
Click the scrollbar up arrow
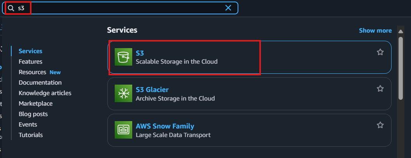click(x=401, y=32)
